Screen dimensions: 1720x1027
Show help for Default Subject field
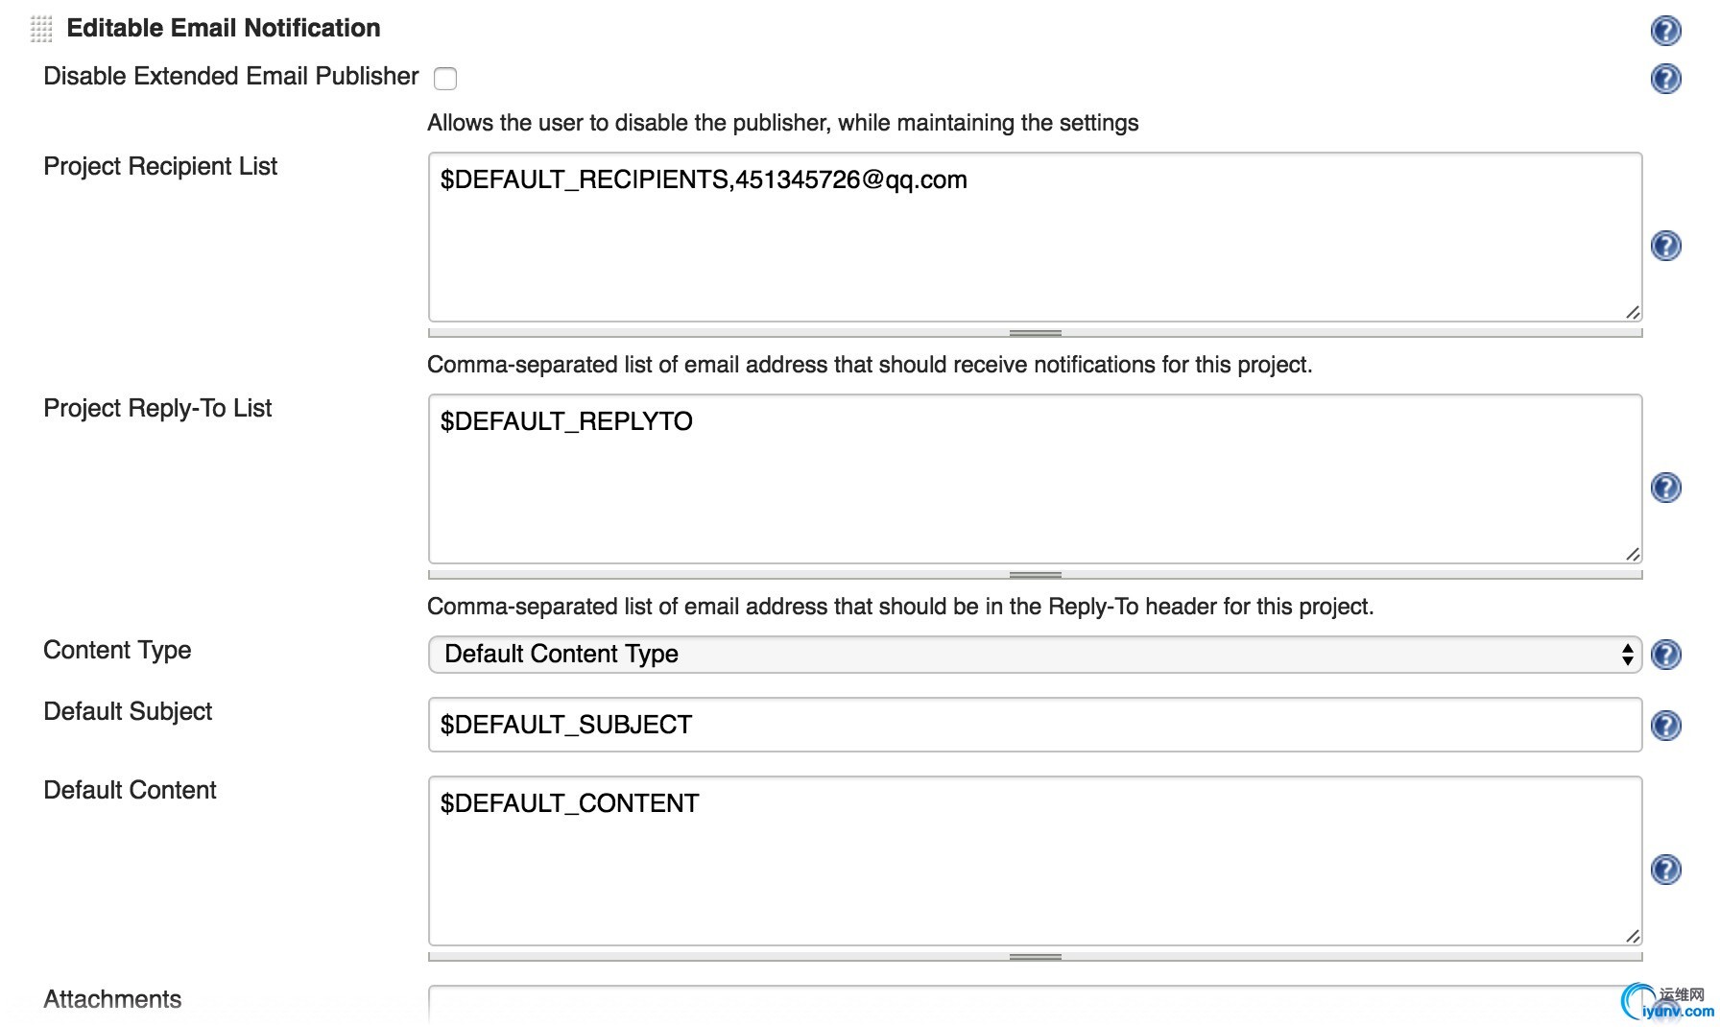tap(1665, 725)
